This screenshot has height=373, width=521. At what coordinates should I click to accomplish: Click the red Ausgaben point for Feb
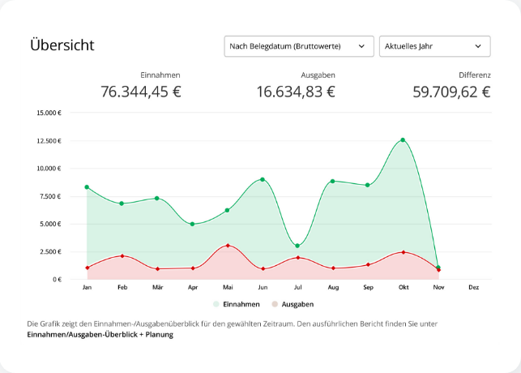coord(122,256)
